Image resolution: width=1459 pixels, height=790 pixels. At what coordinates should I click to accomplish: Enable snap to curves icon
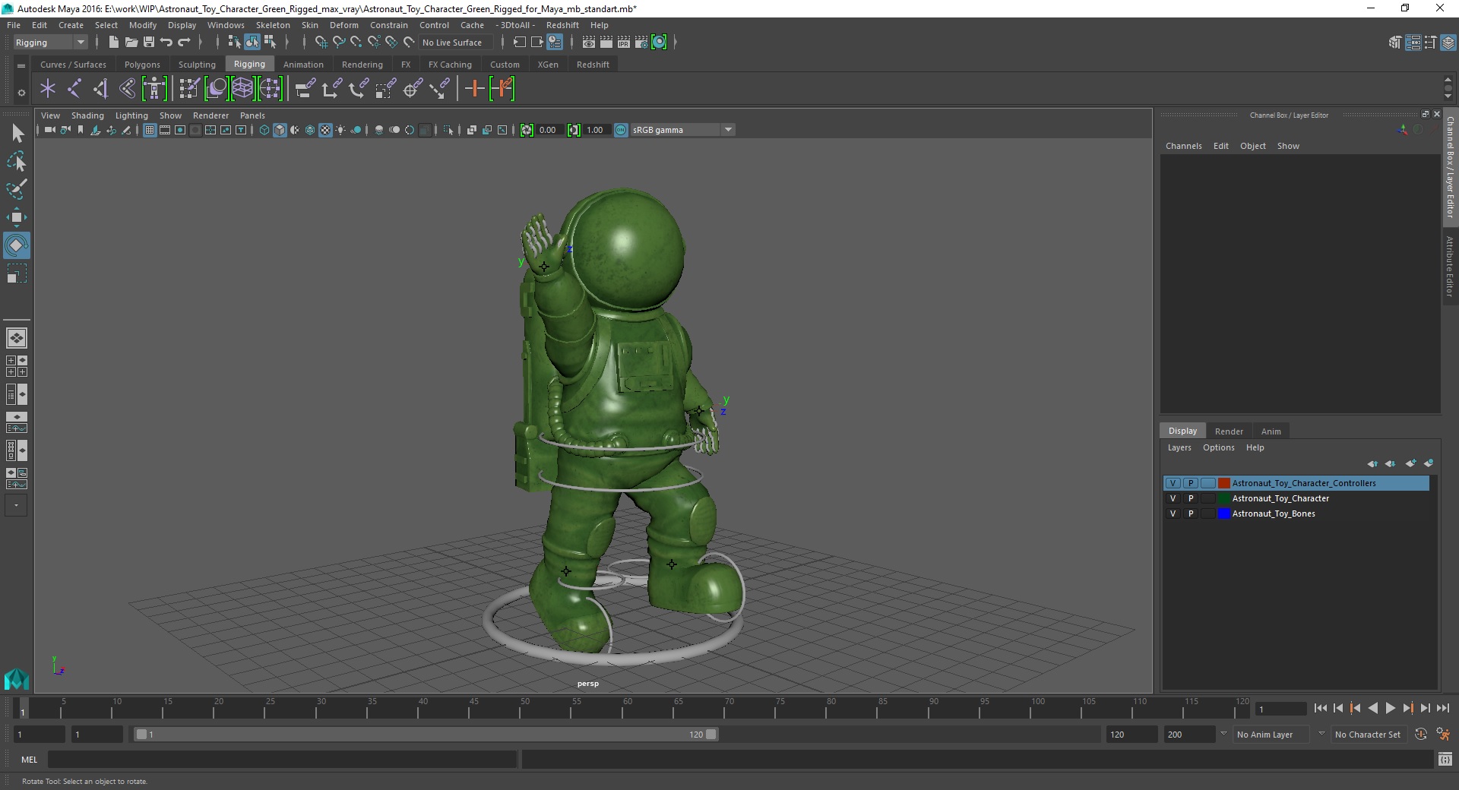coord(338,43)
